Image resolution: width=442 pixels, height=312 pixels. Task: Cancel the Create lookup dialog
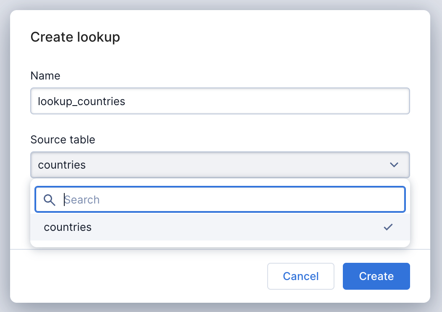(x=300, y=276)
